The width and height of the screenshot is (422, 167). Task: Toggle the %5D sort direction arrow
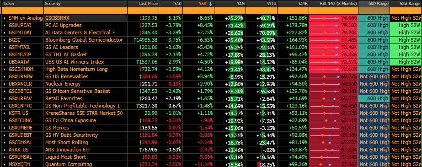[x=210, y=4]
